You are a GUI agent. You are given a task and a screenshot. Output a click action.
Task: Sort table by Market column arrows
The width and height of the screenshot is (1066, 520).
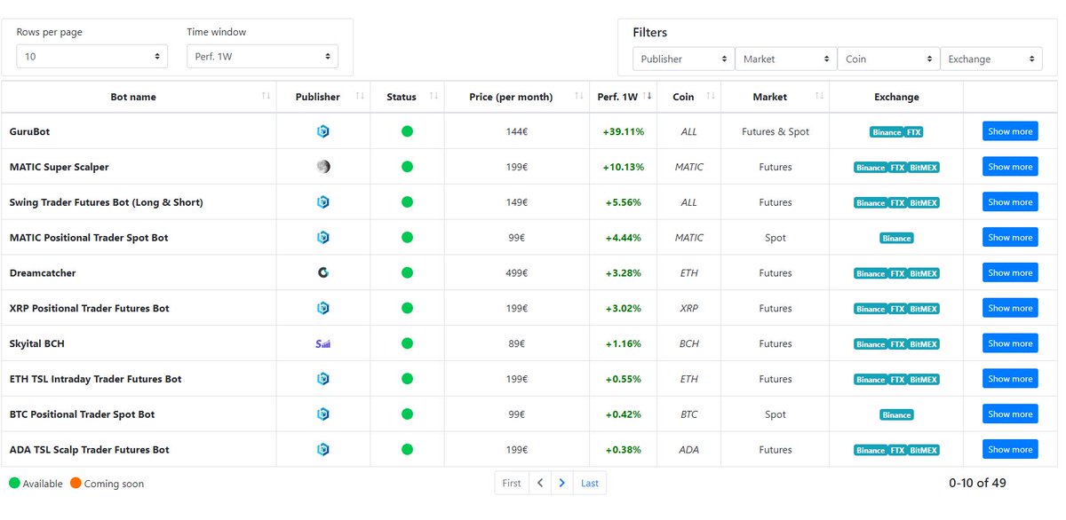[x=819, y=96]
